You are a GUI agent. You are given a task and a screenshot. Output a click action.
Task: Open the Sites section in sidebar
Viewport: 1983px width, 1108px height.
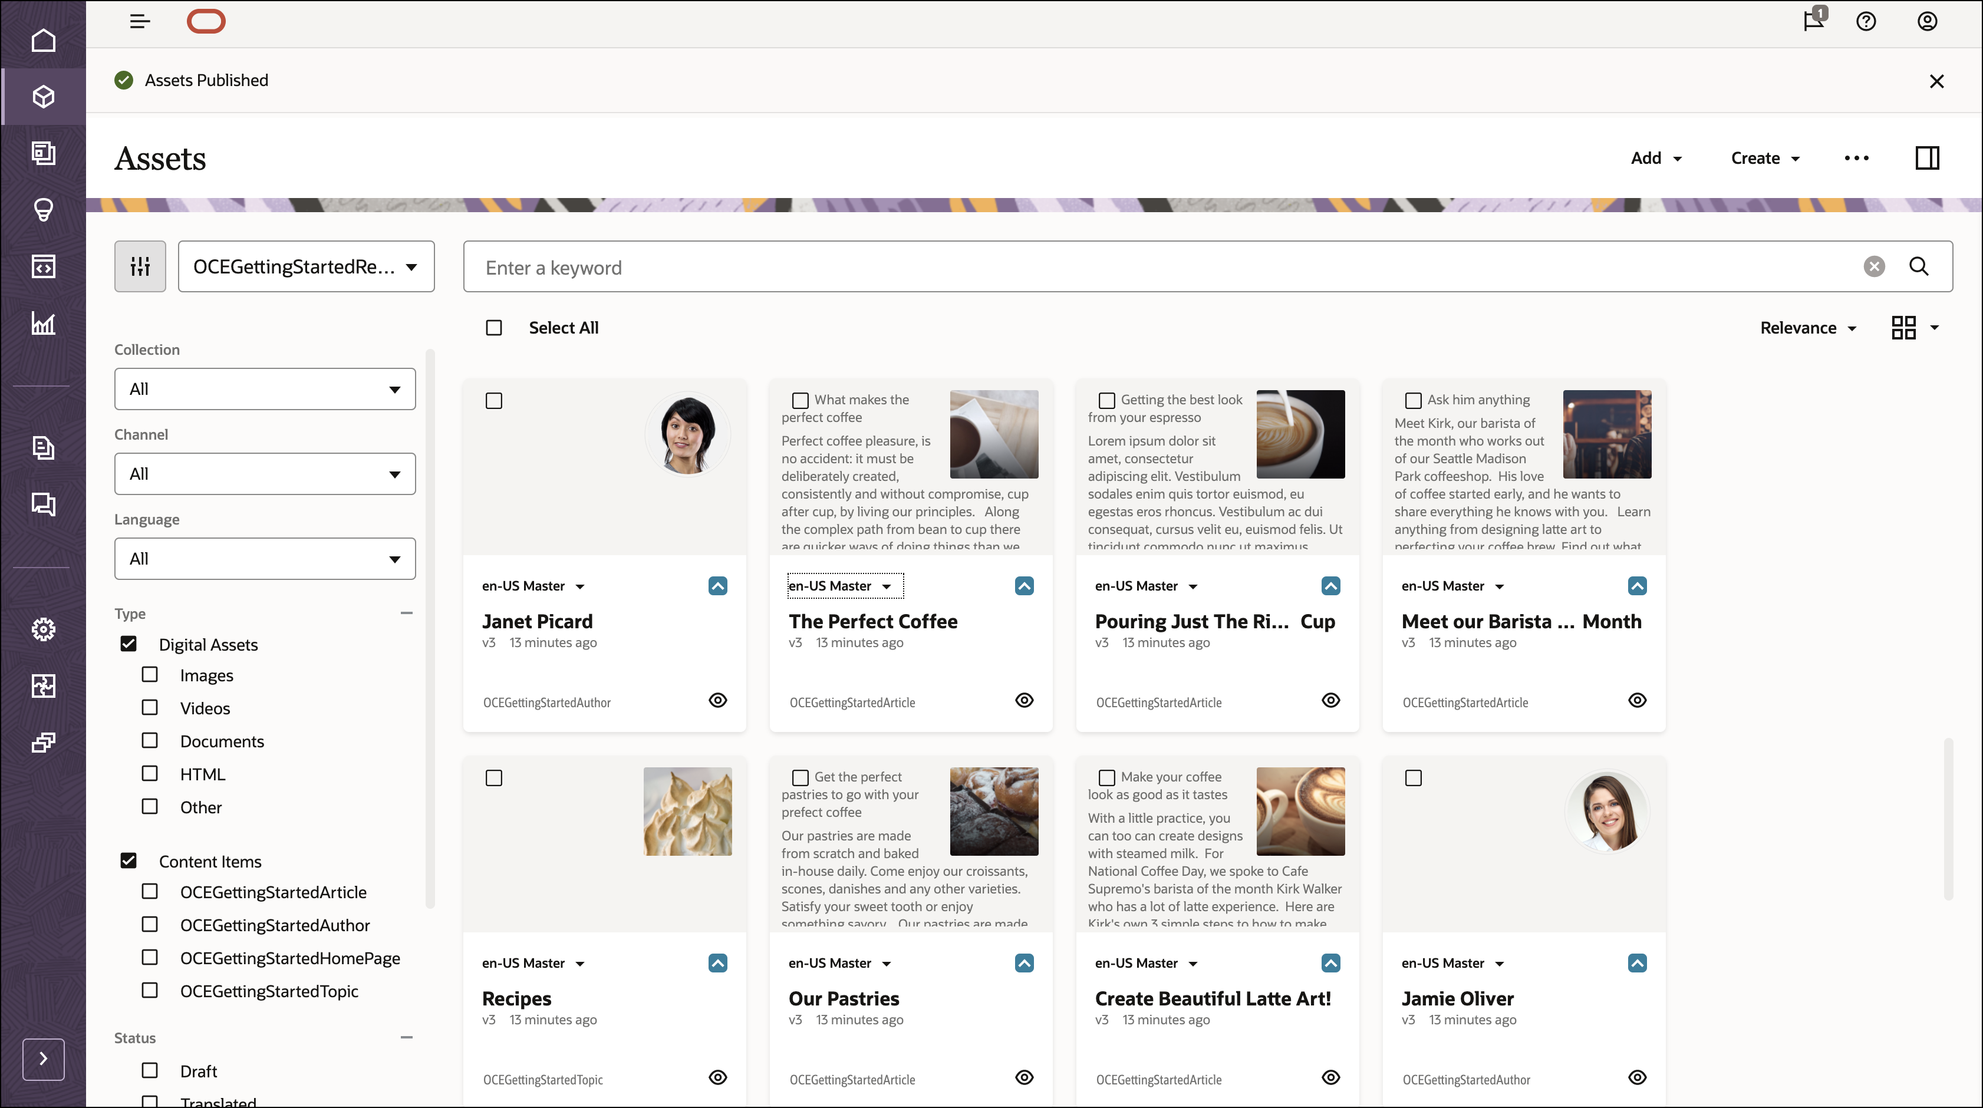44,153
